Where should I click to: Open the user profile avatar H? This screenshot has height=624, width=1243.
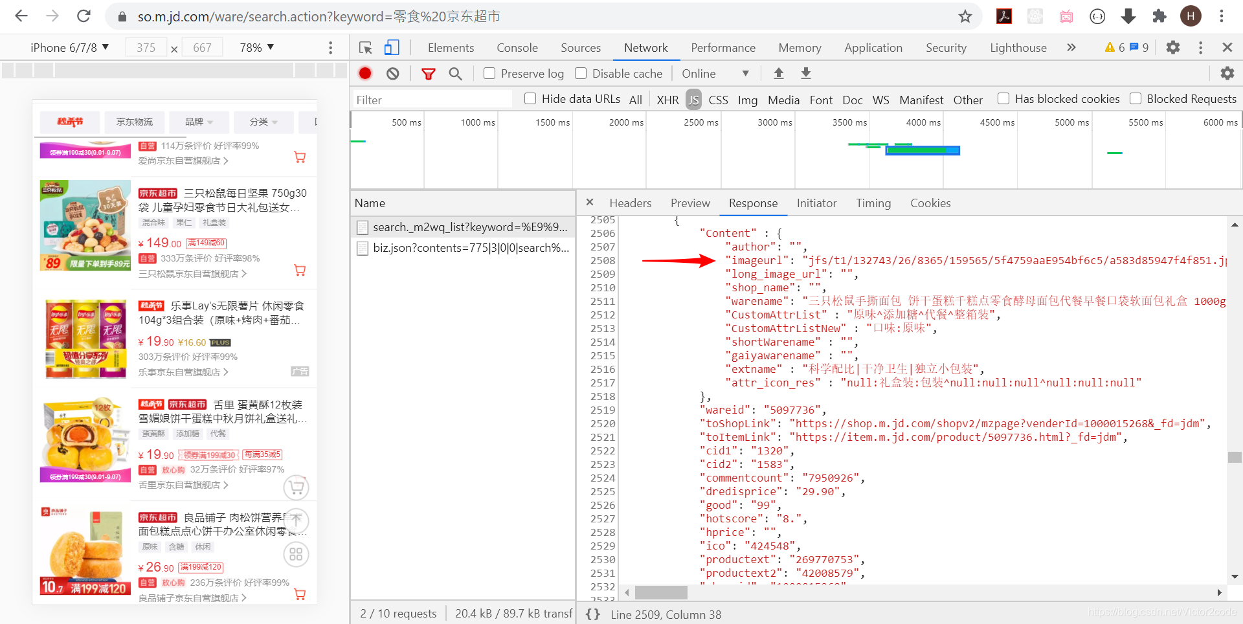(x=1191, y=16)
